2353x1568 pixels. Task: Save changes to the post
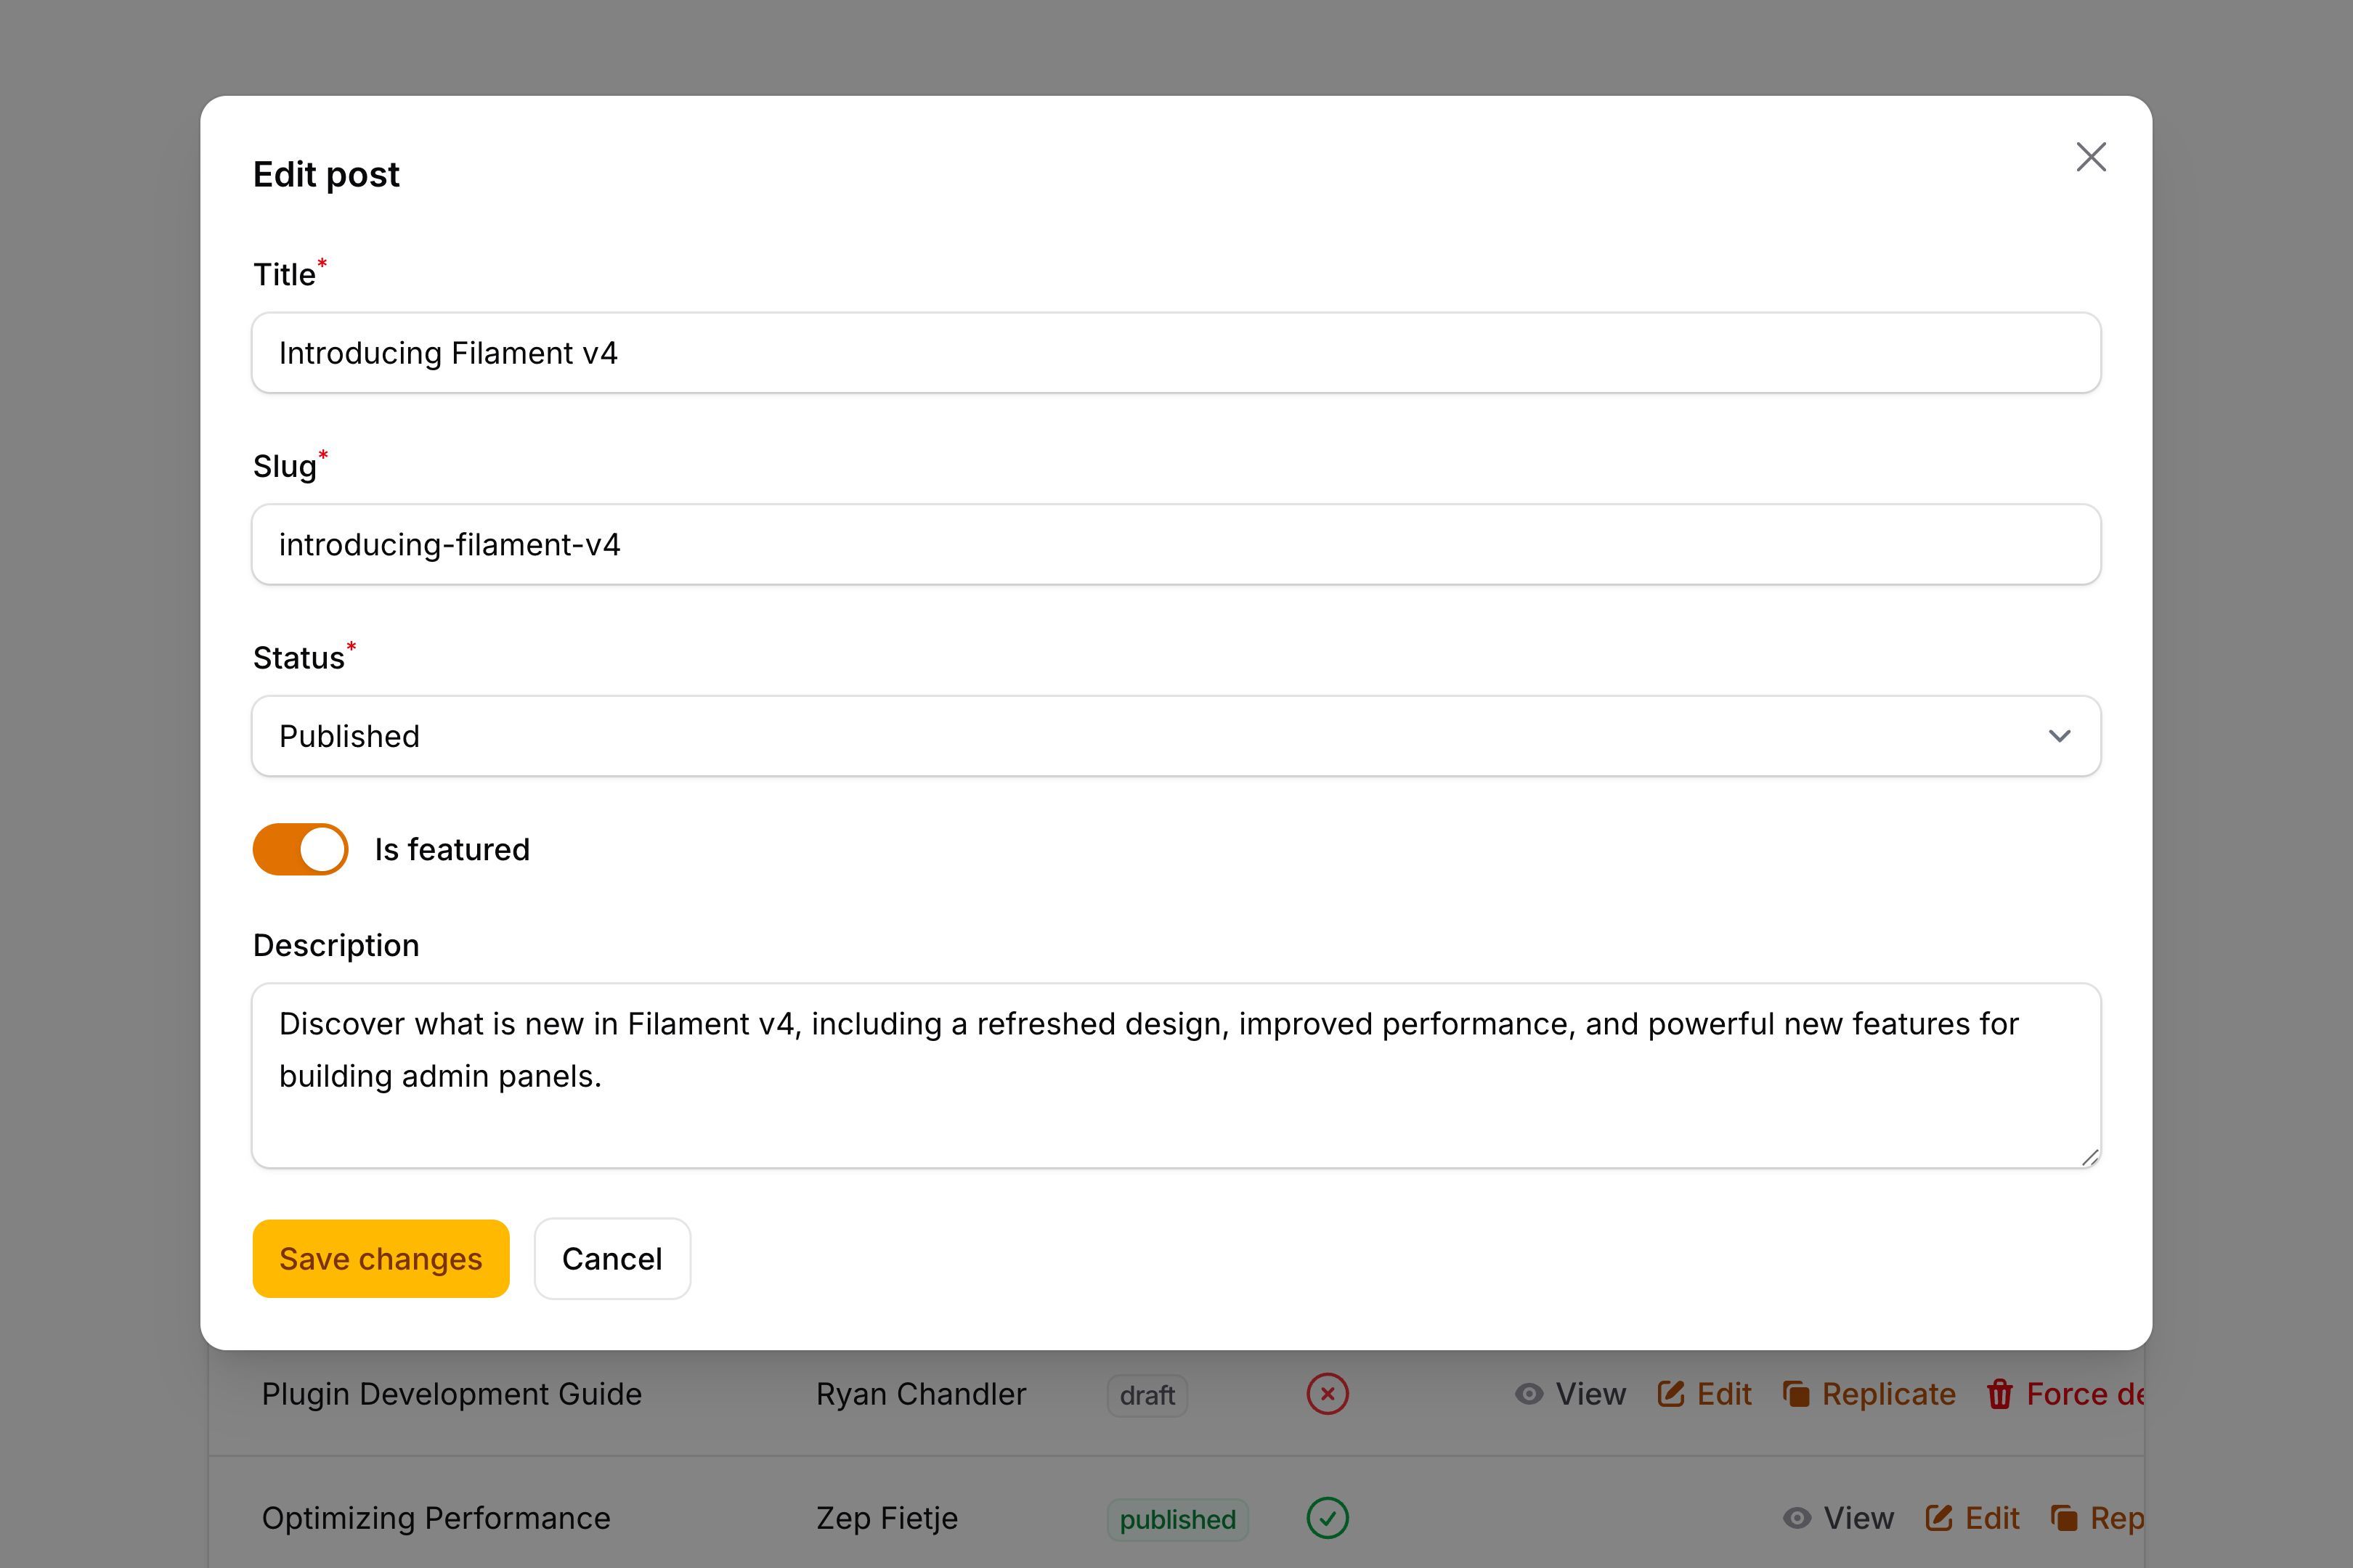coord(380,1259)
